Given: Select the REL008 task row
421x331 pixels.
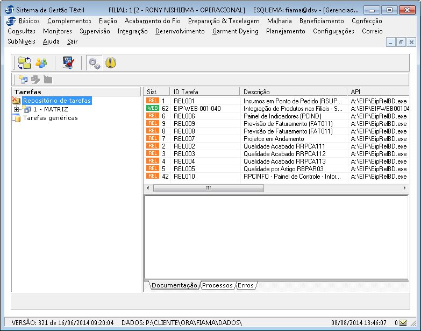Looking at the screenshot, I should 276,131.
